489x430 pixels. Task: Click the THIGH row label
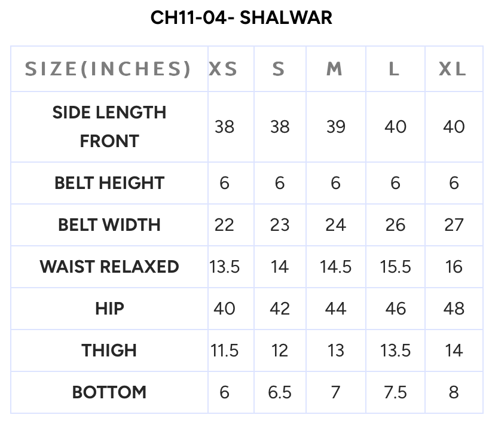[x=109, y=350]
